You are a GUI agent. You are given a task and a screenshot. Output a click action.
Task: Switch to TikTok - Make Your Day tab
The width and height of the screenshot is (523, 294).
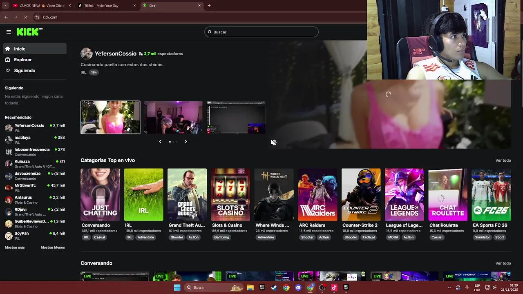click(107, 6)
